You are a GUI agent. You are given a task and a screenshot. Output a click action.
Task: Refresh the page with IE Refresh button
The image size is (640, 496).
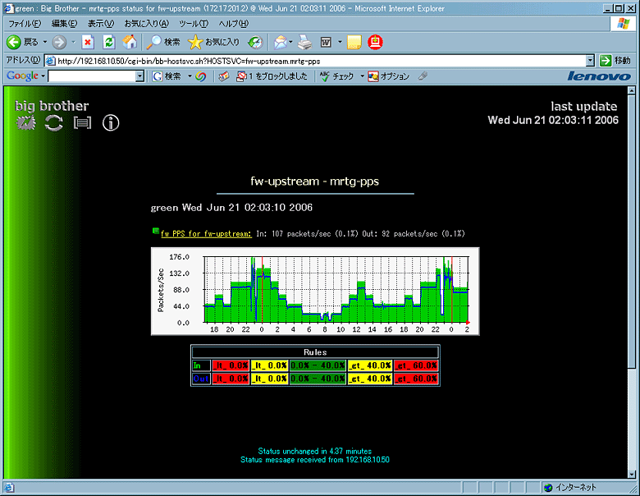point(108,42)
